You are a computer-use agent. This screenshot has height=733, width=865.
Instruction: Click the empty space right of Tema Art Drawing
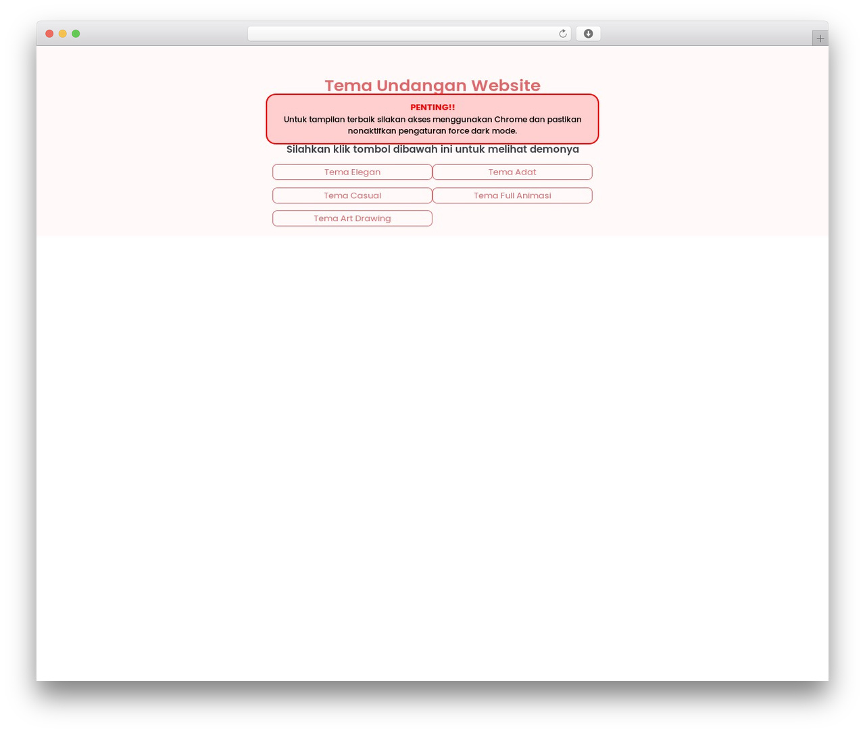[x=512, y=218]
